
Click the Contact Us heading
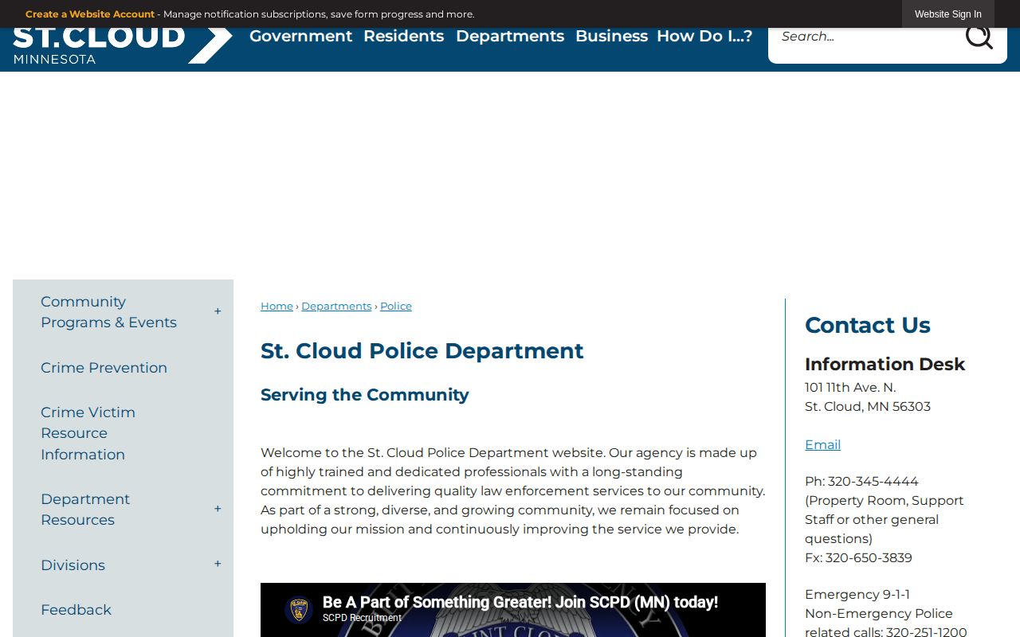click(x=868, y=325)
